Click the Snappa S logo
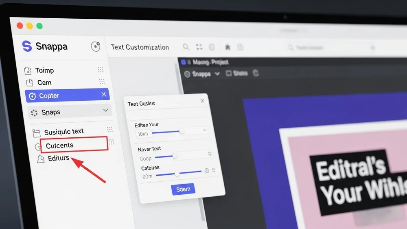This screenshot has height=229, width=407. click(x=27, y=46)
